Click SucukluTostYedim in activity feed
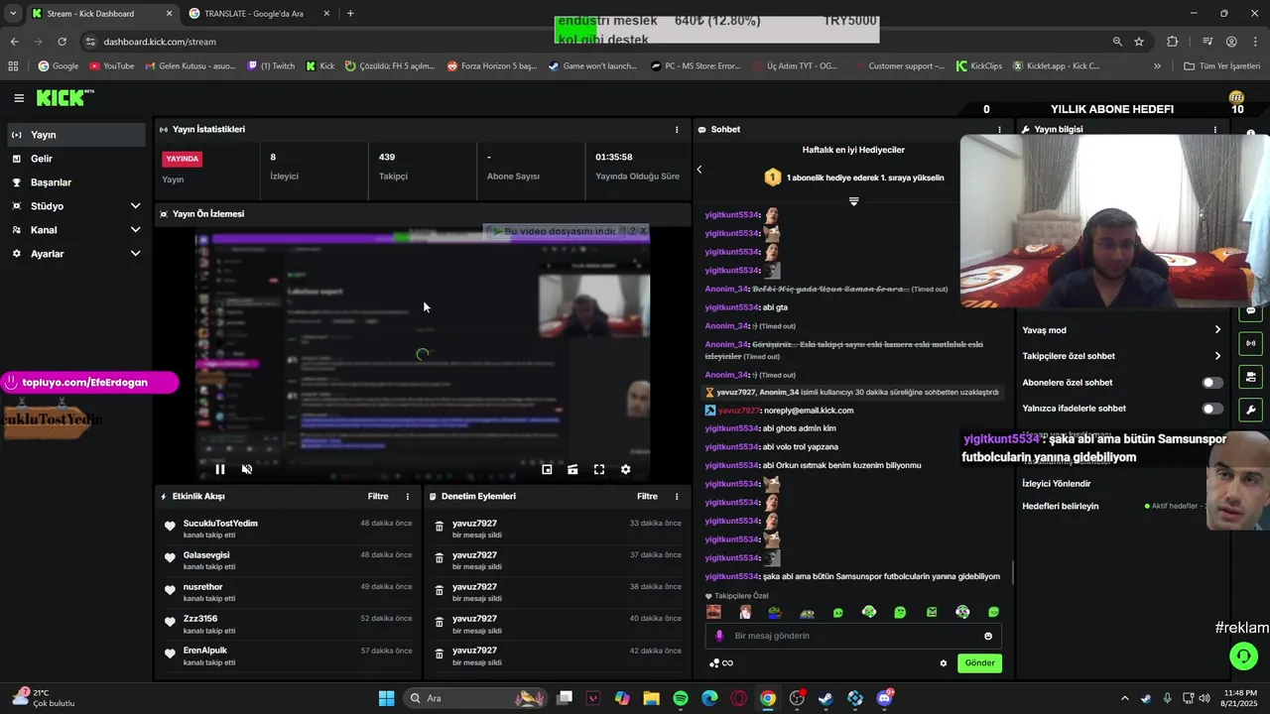Viewport: 1270px width, 714px height. click(x=220, y=524)
